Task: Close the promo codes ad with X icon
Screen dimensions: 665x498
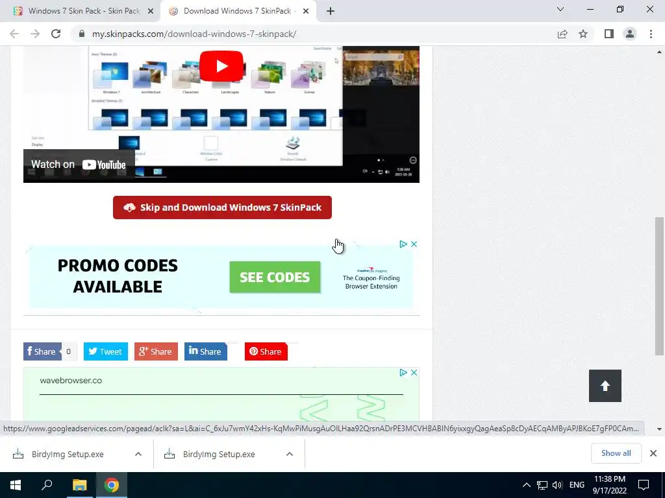Action: 414,244
